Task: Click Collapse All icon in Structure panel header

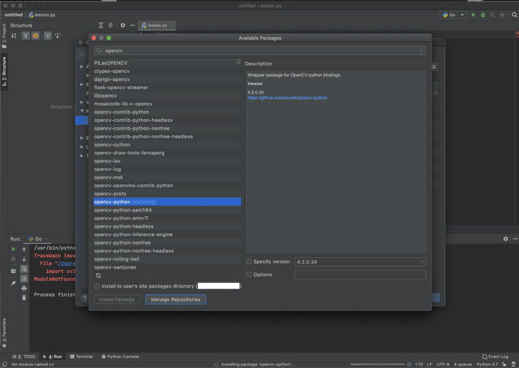Action: pos(110,25)
